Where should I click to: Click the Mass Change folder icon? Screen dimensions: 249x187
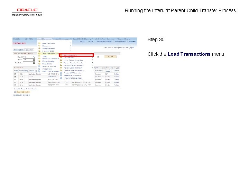39,64
